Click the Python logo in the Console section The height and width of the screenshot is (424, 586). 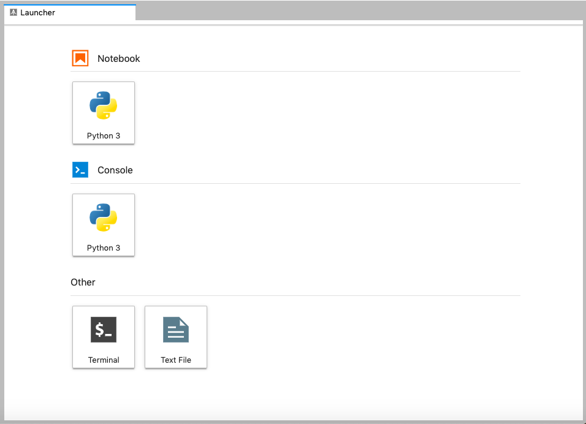[x=104, y=218]
